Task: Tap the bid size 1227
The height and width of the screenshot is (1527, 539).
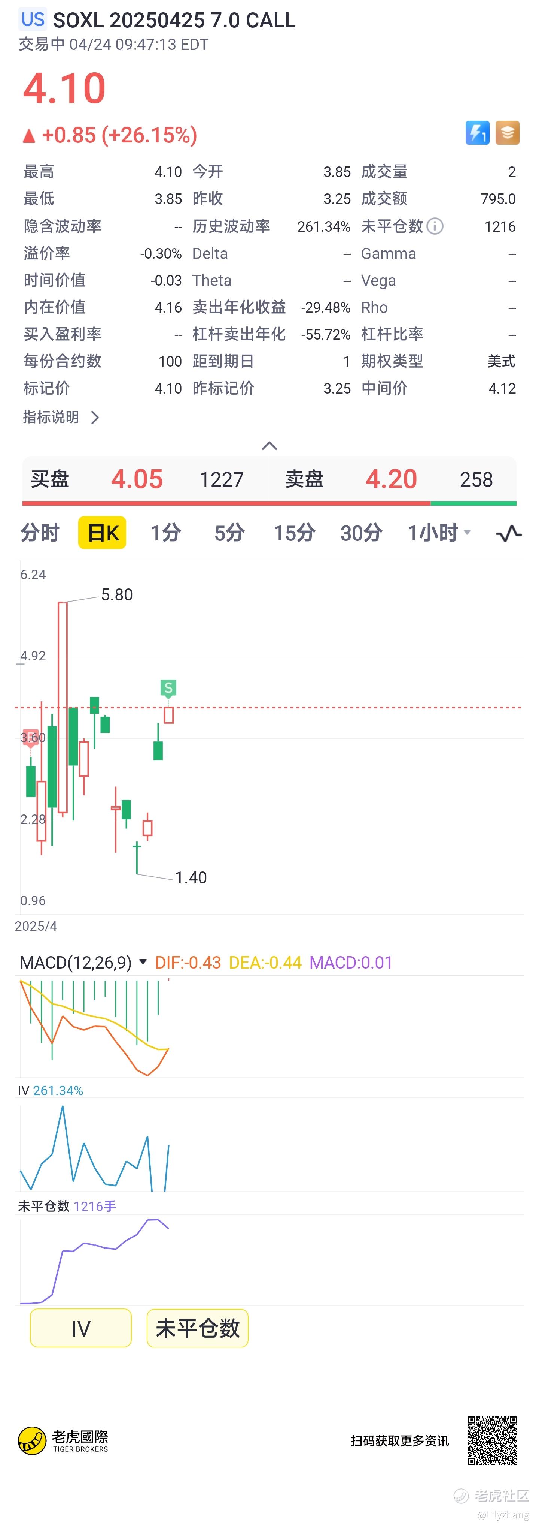Action: pyautogui.click(x=221, y=479)
